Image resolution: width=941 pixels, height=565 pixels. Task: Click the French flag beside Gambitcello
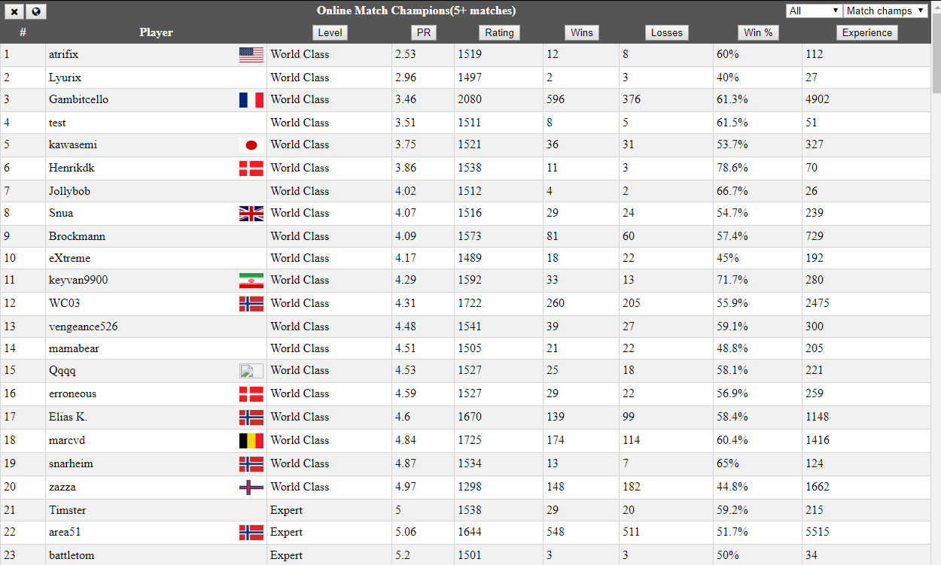(x=251, y=99)
